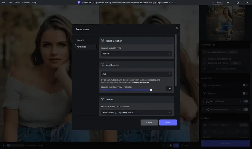The image size is (252, 149).
Task: Click the Cancel button
Action: (x=149, y=123)
